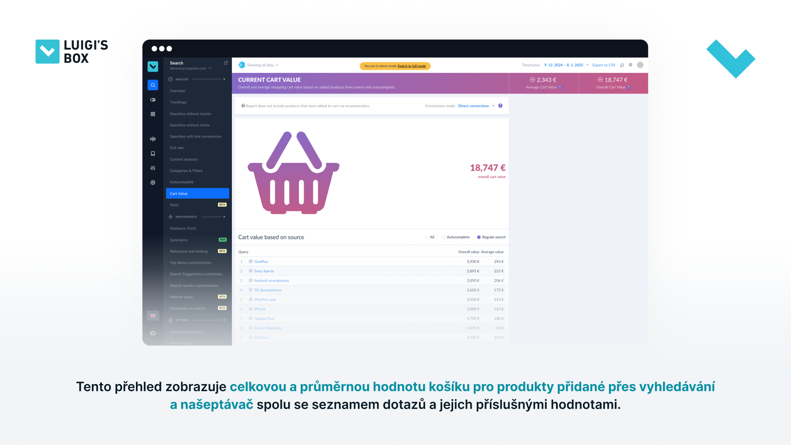Click the search icon beside Sony Xperia

[x=250, y=271]
